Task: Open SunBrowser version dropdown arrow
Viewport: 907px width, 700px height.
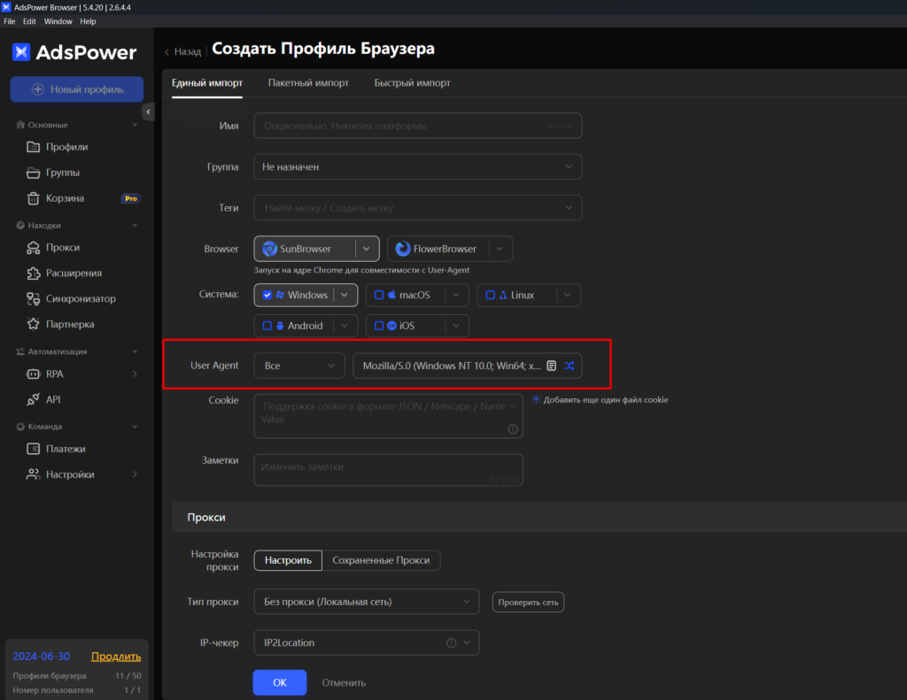Action: pos(367,249)
